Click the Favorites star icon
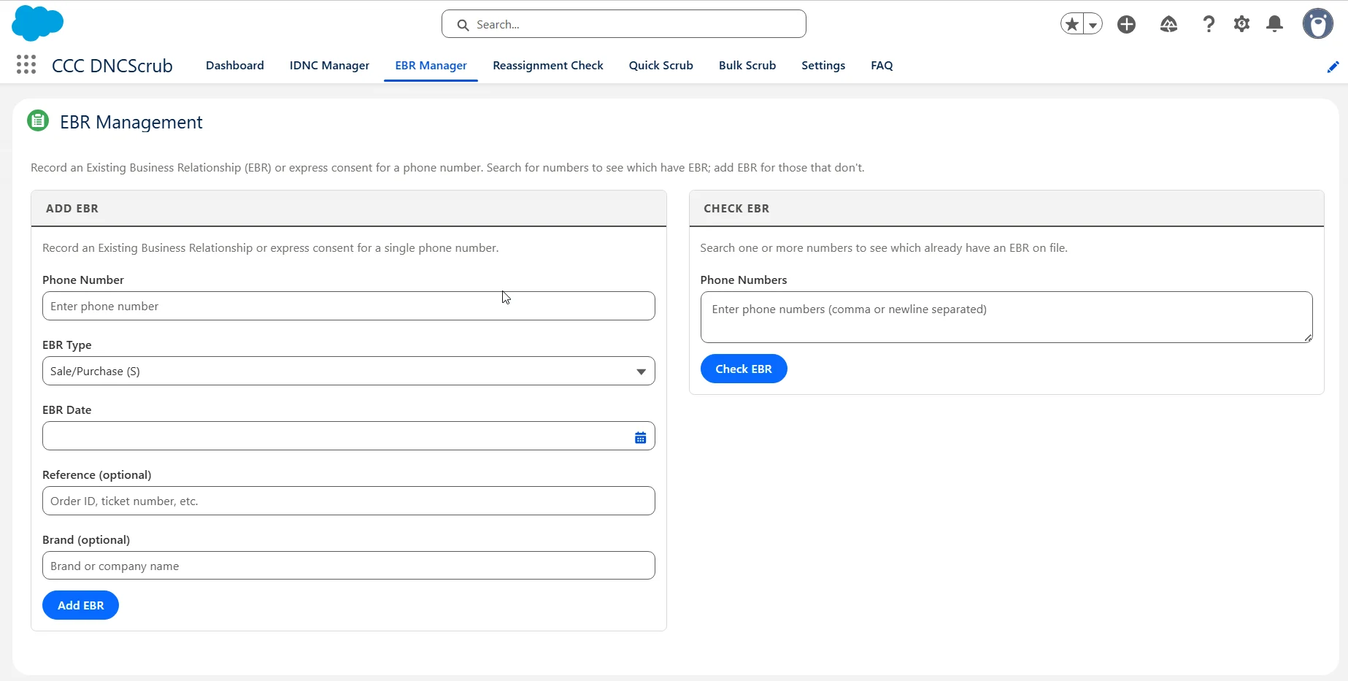The width and height of the screenshot is (1348, 681). click(x=1071, y=24)
